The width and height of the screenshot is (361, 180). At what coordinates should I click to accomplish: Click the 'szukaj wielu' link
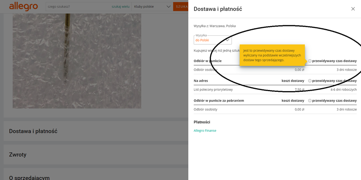(120, 6)
